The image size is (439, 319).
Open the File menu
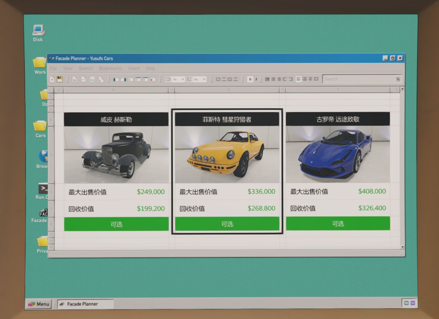[x=53, y=68]
